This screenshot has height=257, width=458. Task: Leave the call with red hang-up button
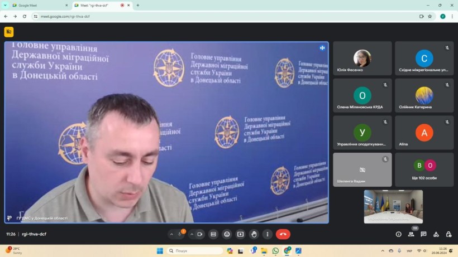click(x=283, y=234)
